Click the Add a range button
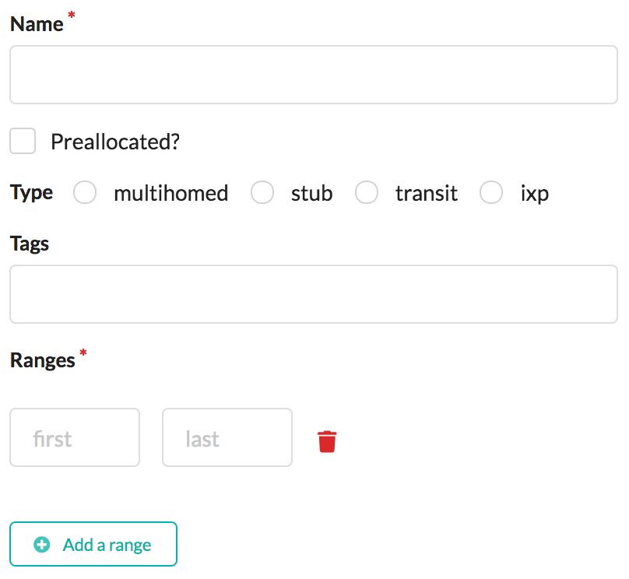The width and height of the screenshot is (629, 579). (93, 544)
